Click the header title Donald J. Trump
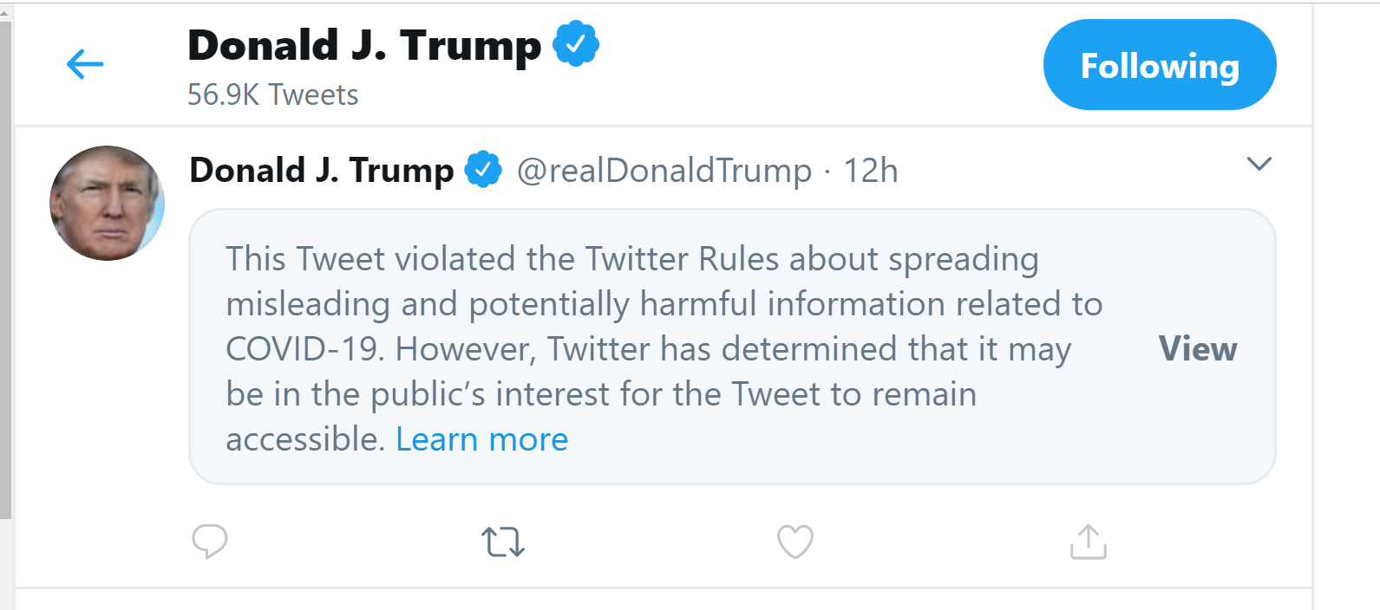The height and width of the screenshot is (610, 1380). pos(363,45)
